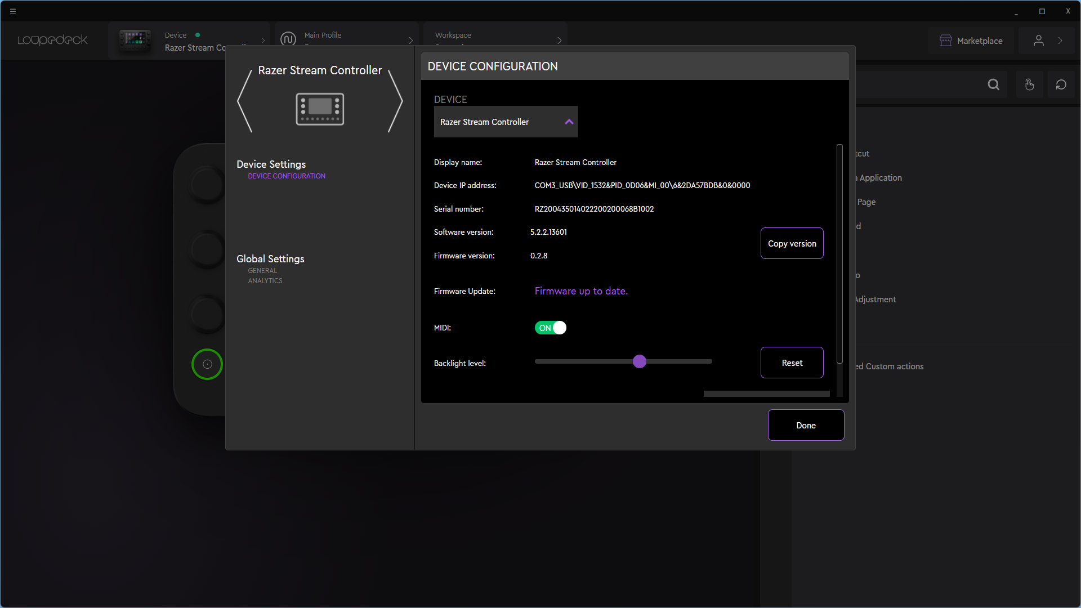Click the serial number value

(x=594, y=209)
